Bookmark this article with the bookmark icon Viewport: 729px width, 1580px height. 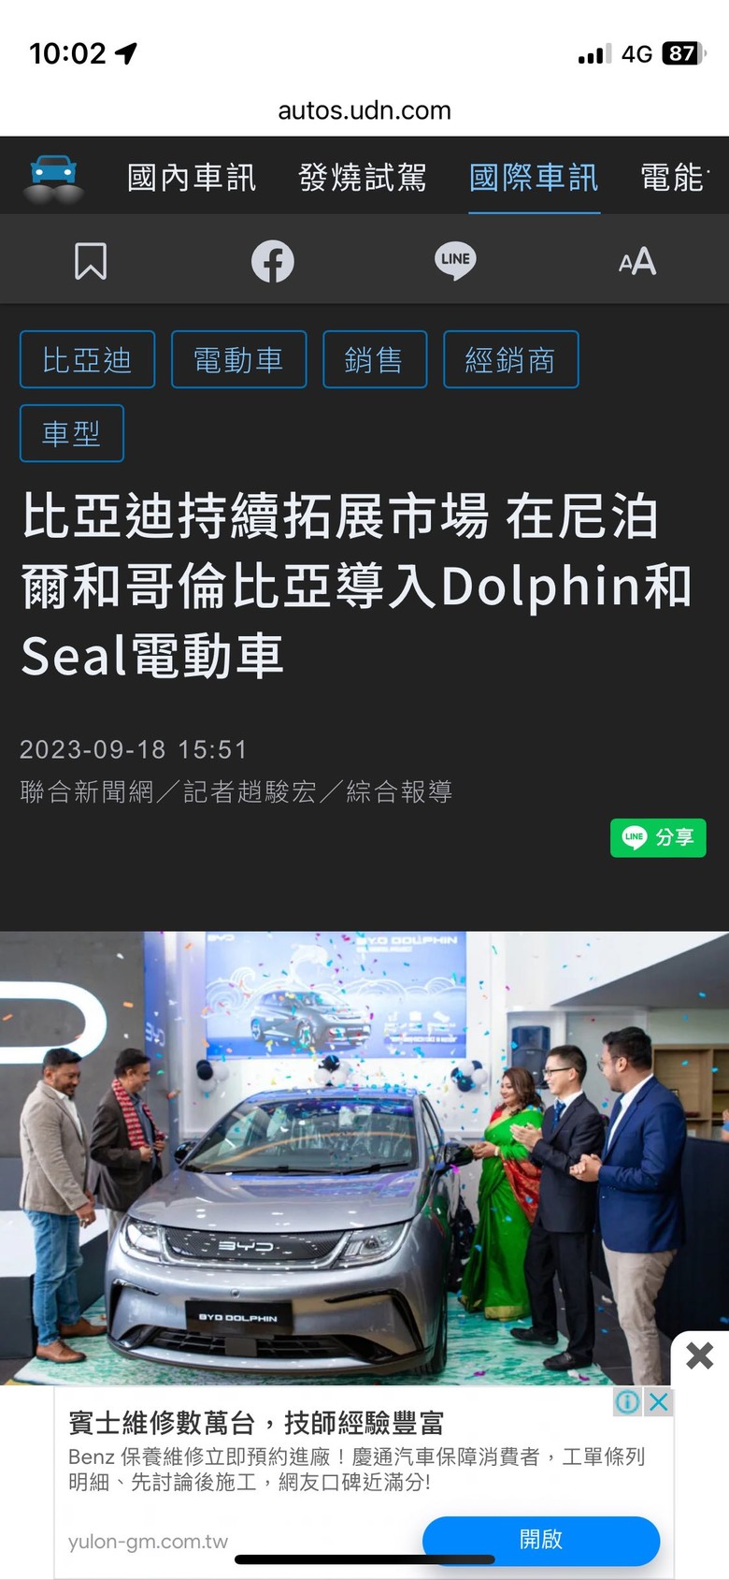(91, 261)
